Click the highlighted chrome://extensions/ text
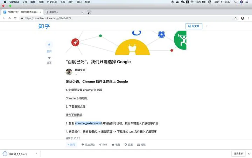Image resolution: width=252 pixels, height=158 pixels. (89, 123)
